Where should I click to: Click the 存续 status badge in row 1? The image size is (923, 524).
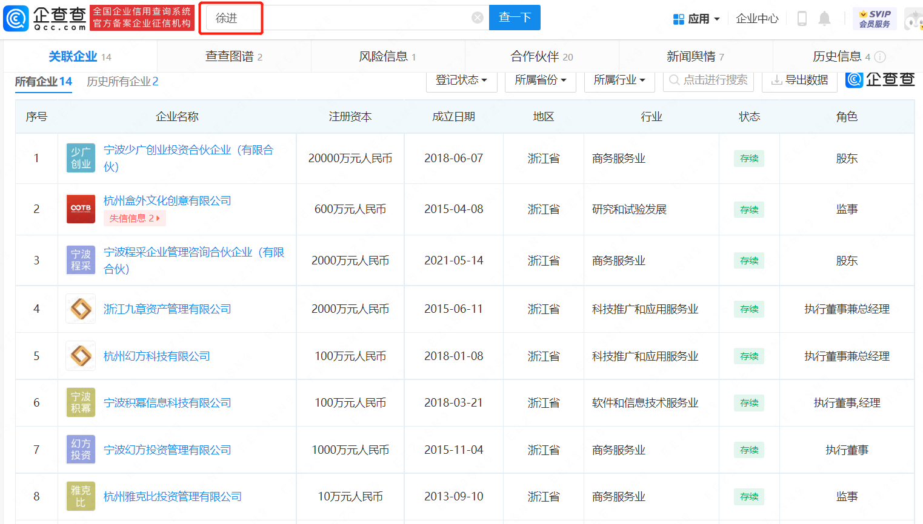click(x=749, y=159)
